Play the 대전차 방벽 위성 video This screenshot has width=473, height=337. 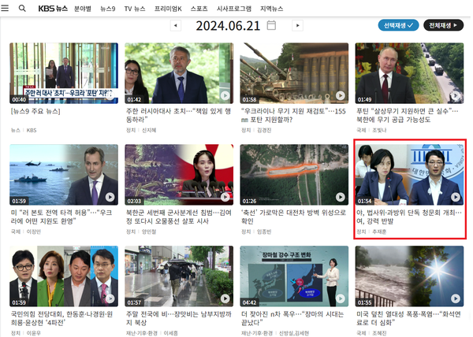click(x=341, y=198)
